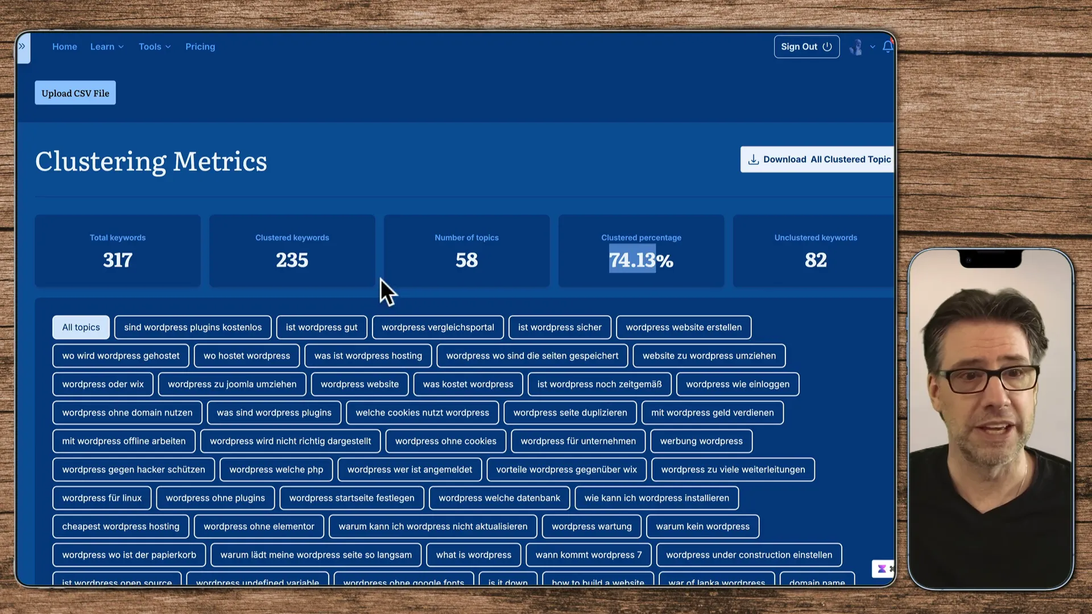Click the purple hourglass extension icon
The width and height of the screenshot is (1092, 614).
(882, 569)
